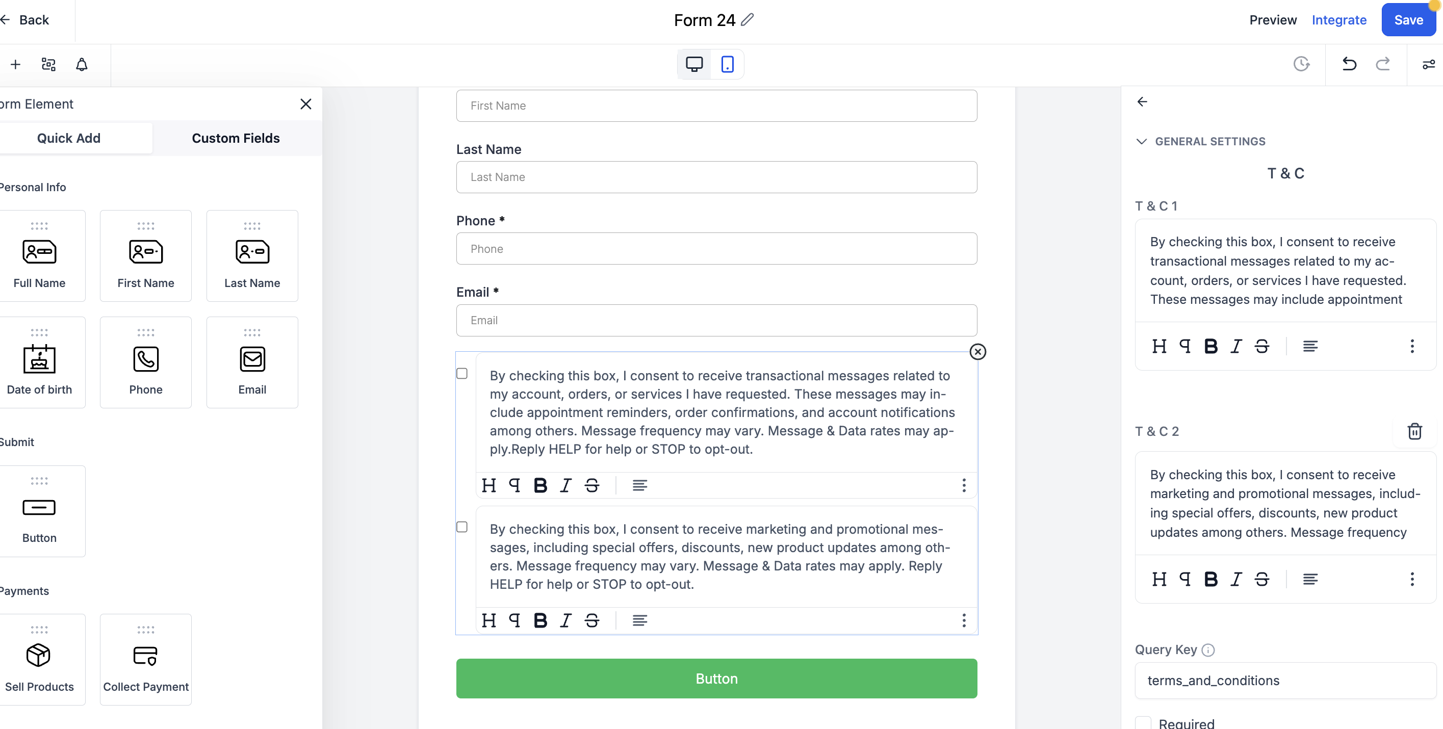Click the blue Save button
The height and width of the screenshot is (729, 1443).
(x=1408, y=20)
